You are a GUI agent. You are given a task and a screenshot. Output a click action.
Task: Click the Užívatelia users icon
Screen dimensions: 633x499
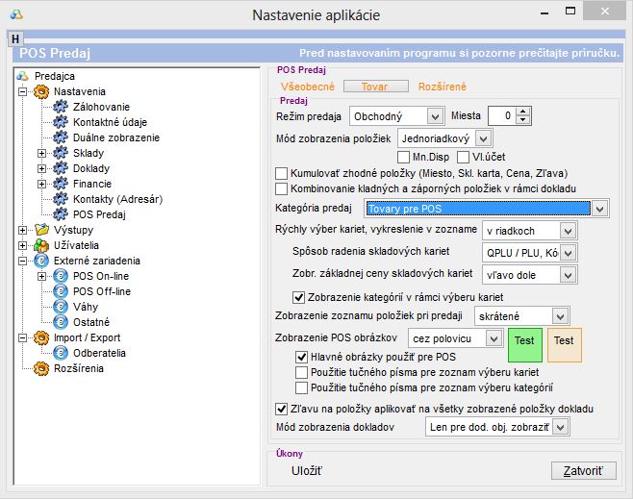41,245
